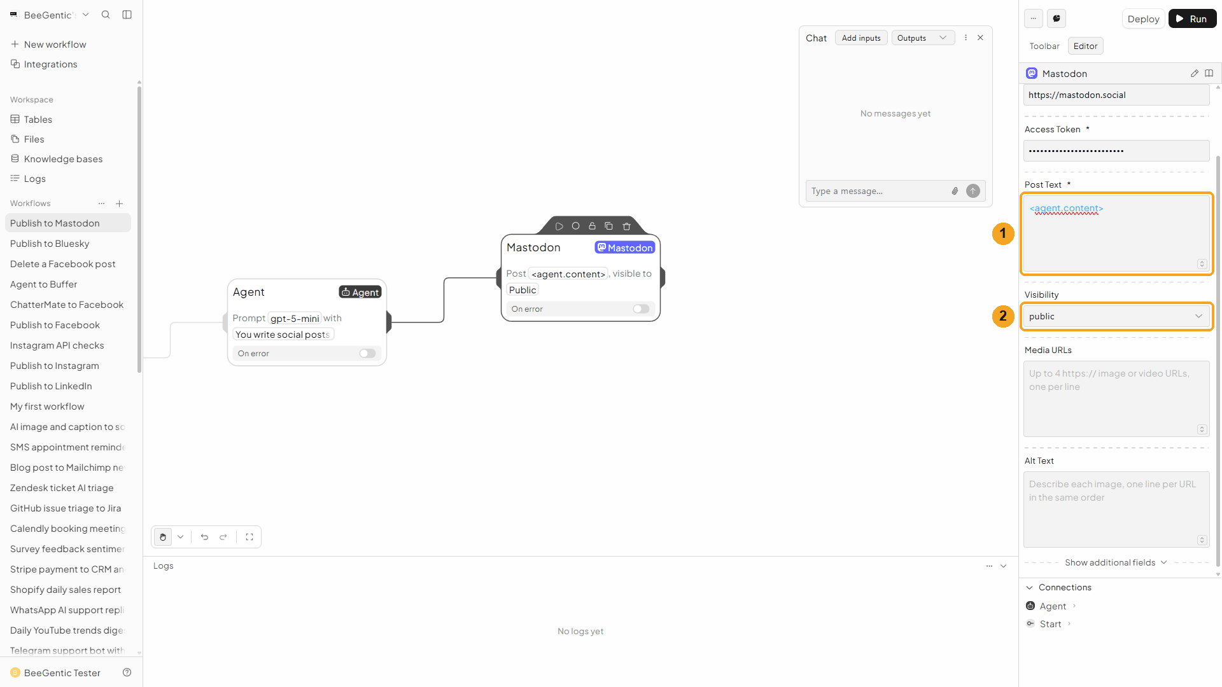Redo the canvas action
The image size is (1222, 687).
point(223,537)
